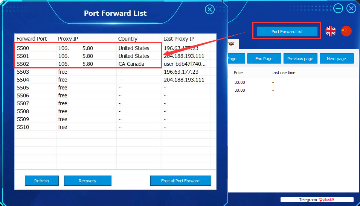Sort by Country column header
360x206 pixels.
pyautogui.click(x=139, y=38)
